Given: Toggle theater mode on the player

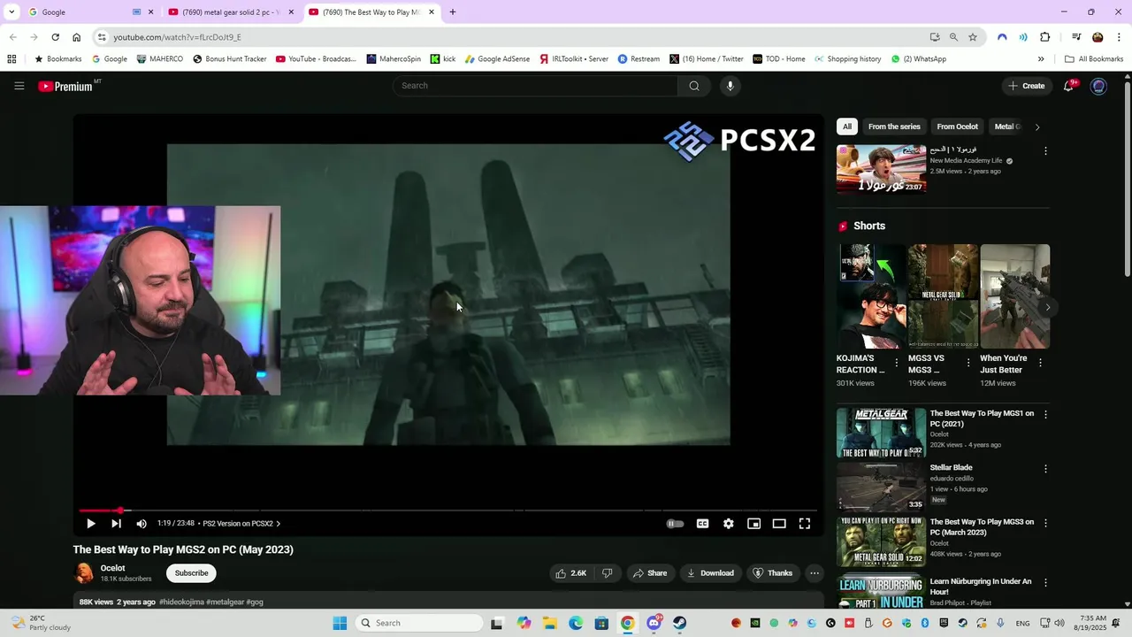Looking at the screenshot, I should tap(779, 524).
